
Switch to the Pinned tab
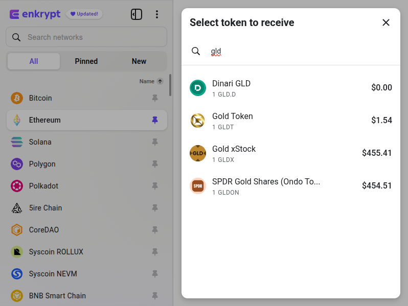tap(86, 61)
